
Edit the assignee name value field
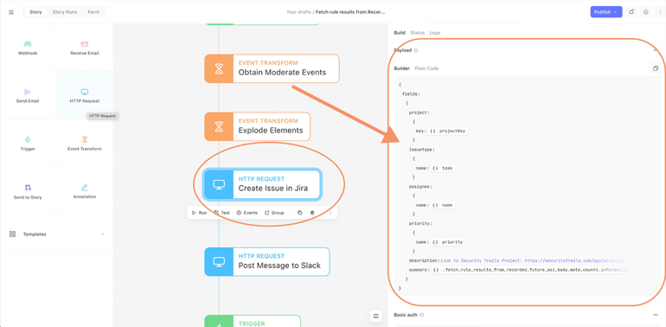pyautogui.click(x=443, y=205)
